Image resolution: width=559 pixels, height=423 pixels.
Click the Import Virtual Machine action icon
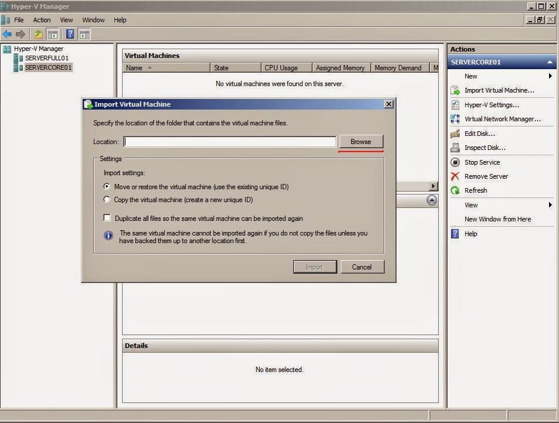coord(455,90)
